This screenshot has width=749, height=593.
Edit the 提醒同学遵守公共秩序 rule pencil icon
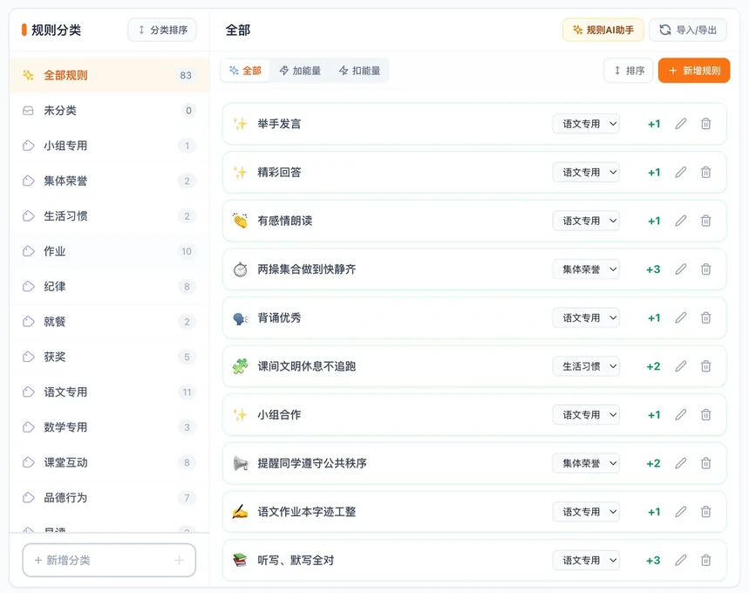[681, 463]
